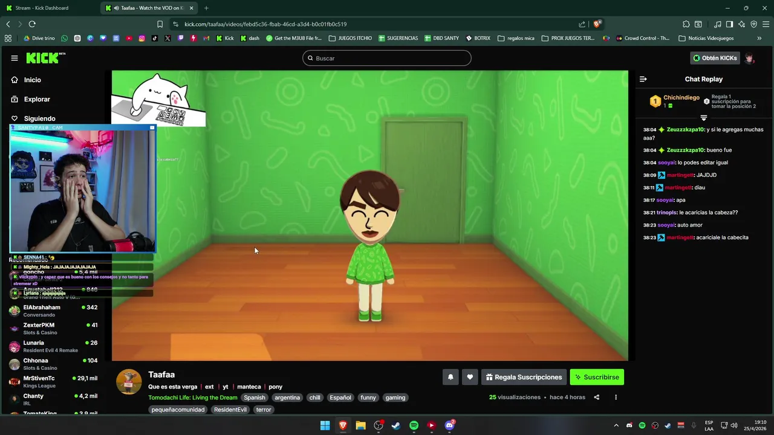This screenshot has width=774, height=435.
Task: Reload the page
Action: tap(32, 24)
